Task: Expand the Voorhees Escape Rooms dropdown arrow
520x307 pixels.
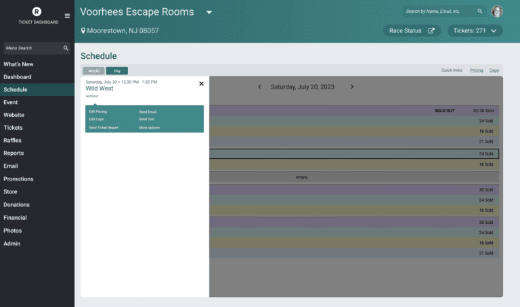Action: [x=209, y=12]
